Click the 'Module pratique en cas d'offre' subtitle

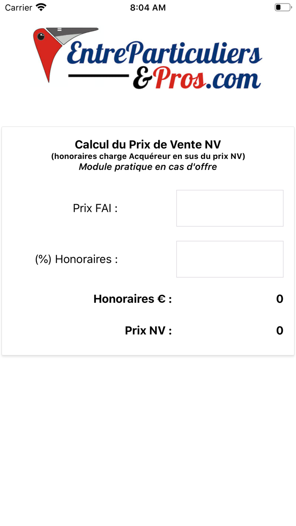tap(148, 167)
